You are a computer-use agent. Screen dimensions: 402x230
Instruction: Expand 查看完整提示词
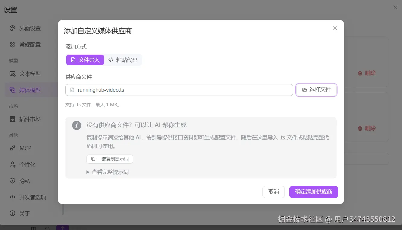click(108, 172)
